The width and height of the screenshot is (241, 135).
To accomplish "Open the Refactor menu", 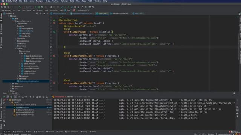I will pyautogui.click(x=64, y=1).
